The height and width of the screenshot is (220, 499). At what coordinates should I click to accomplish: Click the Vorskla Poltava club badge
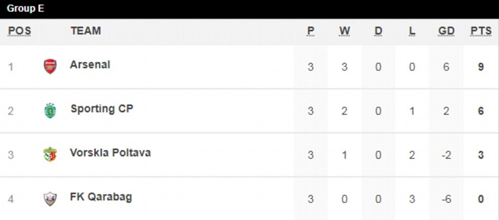pos(50,155)
